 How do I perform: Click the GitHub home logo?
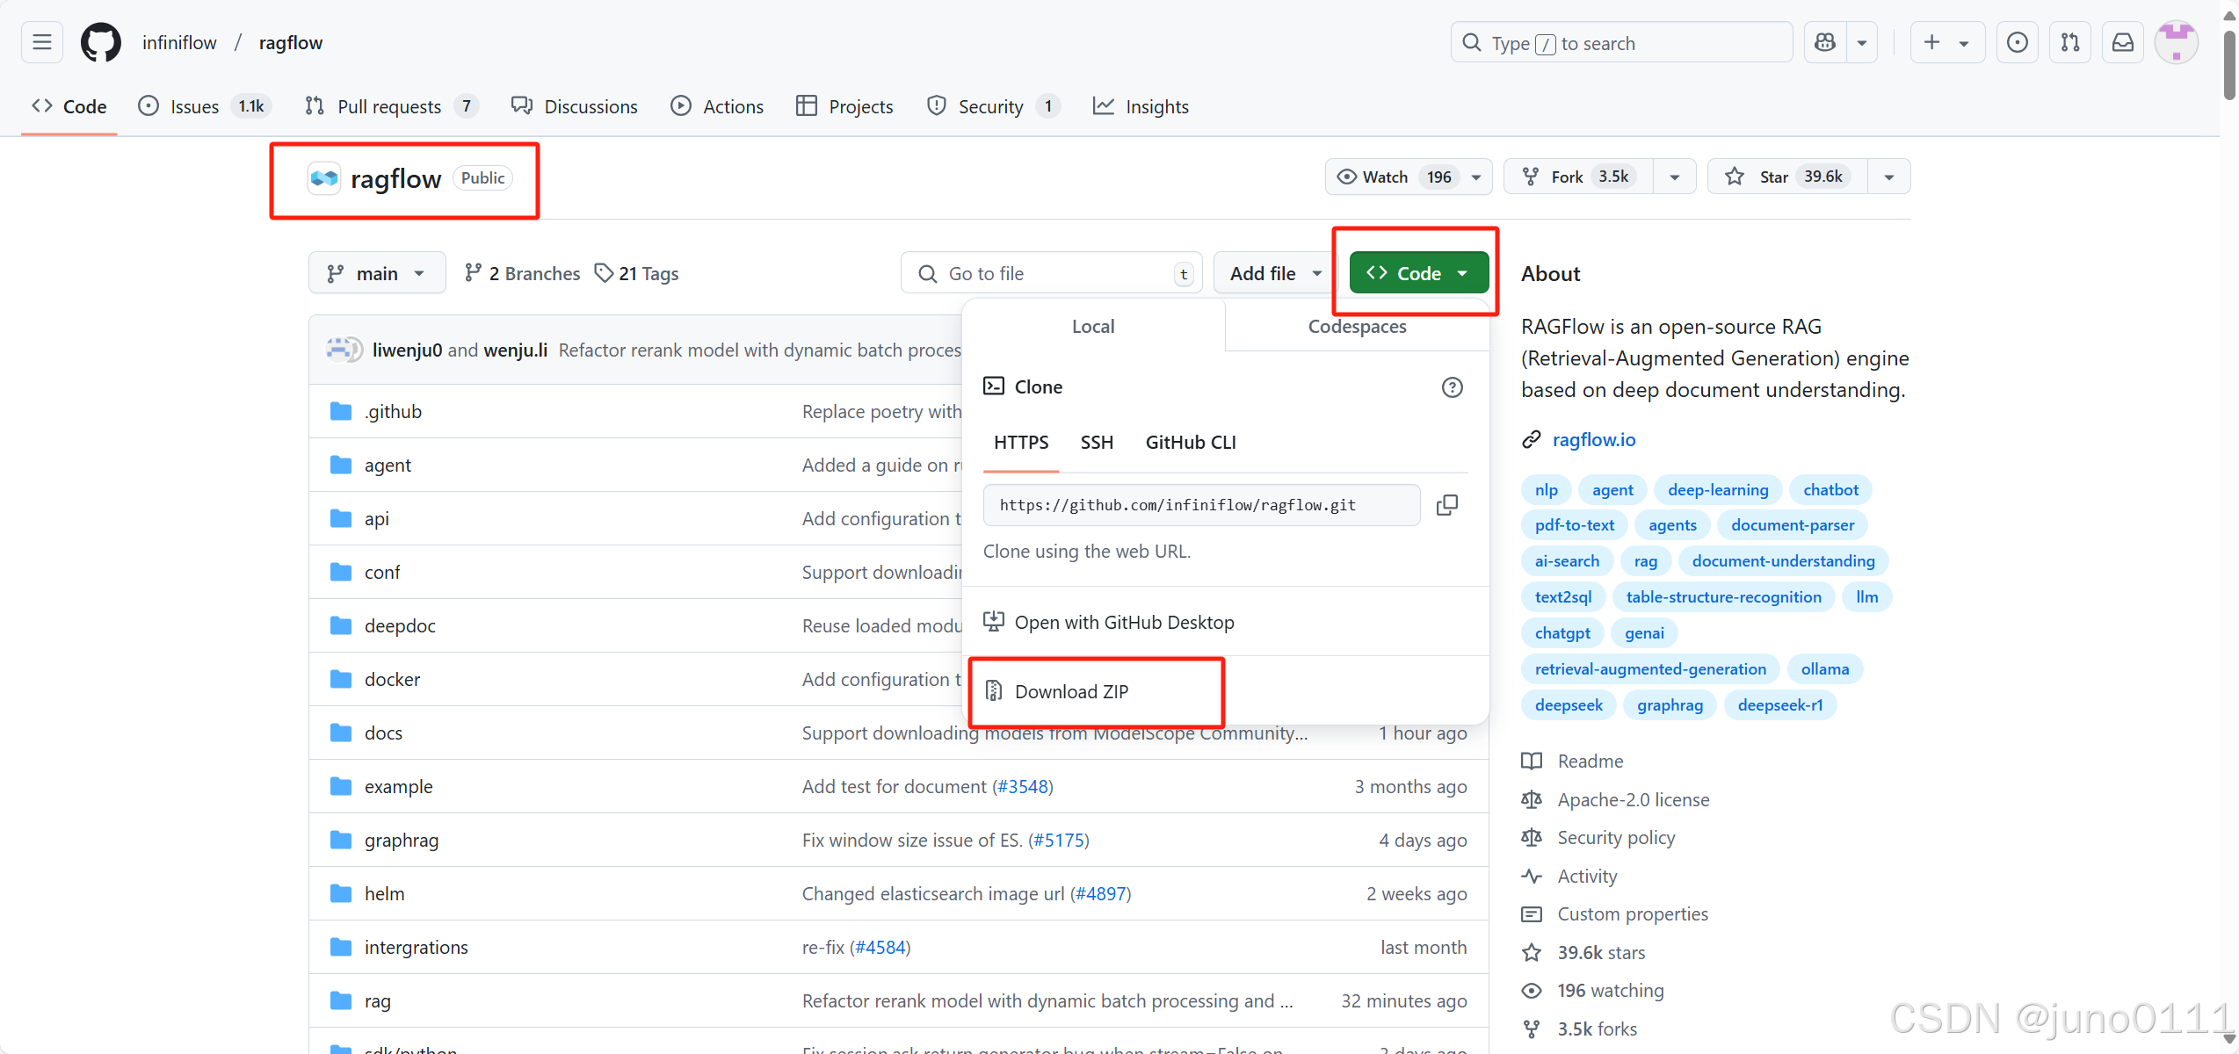point(100,41)
